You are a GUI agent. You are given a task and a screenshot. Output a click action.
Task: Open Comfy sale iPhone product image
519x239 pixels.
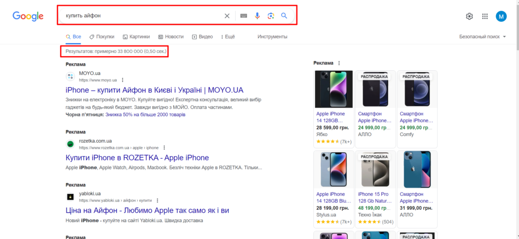click(417, 89)
